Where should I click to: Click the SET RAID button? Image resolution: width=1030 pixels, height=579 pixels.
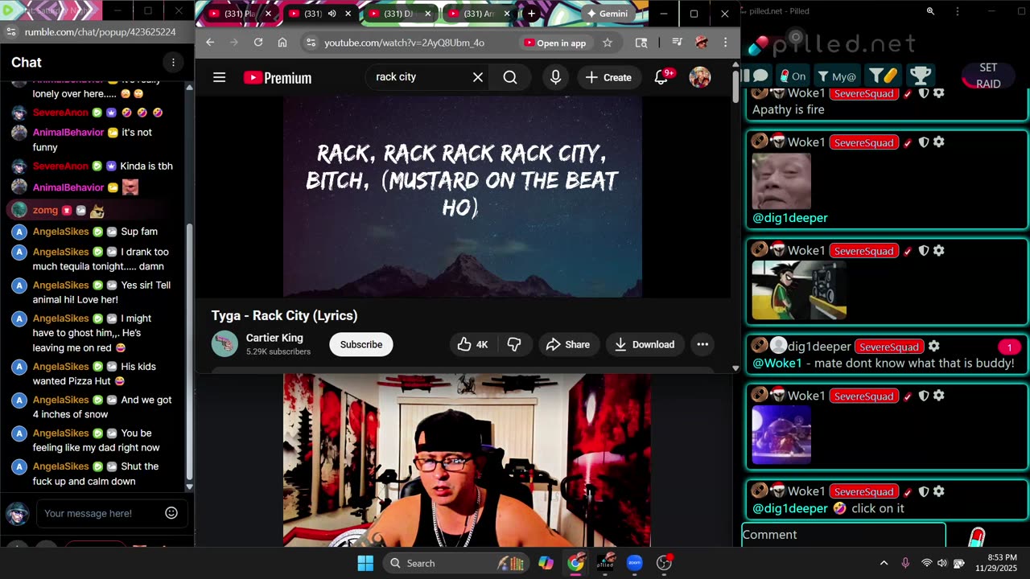988,76
